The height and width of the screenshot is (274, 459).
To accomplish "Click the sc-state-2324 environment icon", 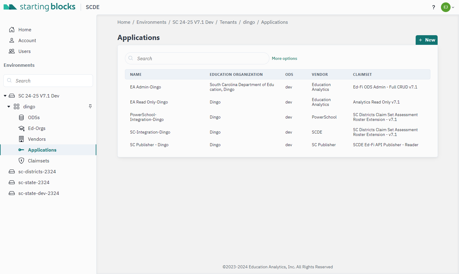I will [12, 182].
